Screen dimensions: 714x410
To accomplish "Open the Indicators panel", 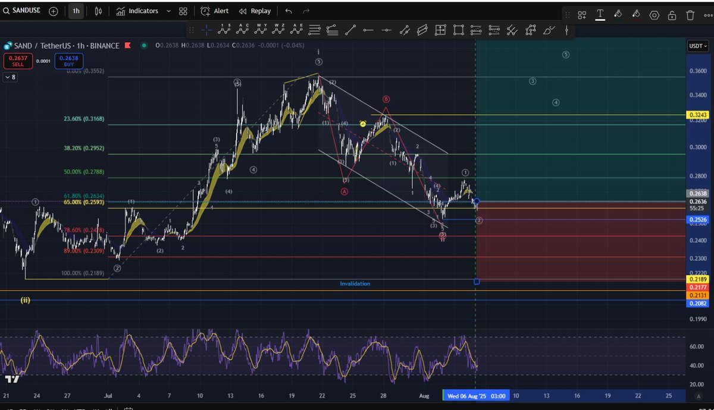I will point(137,11).
